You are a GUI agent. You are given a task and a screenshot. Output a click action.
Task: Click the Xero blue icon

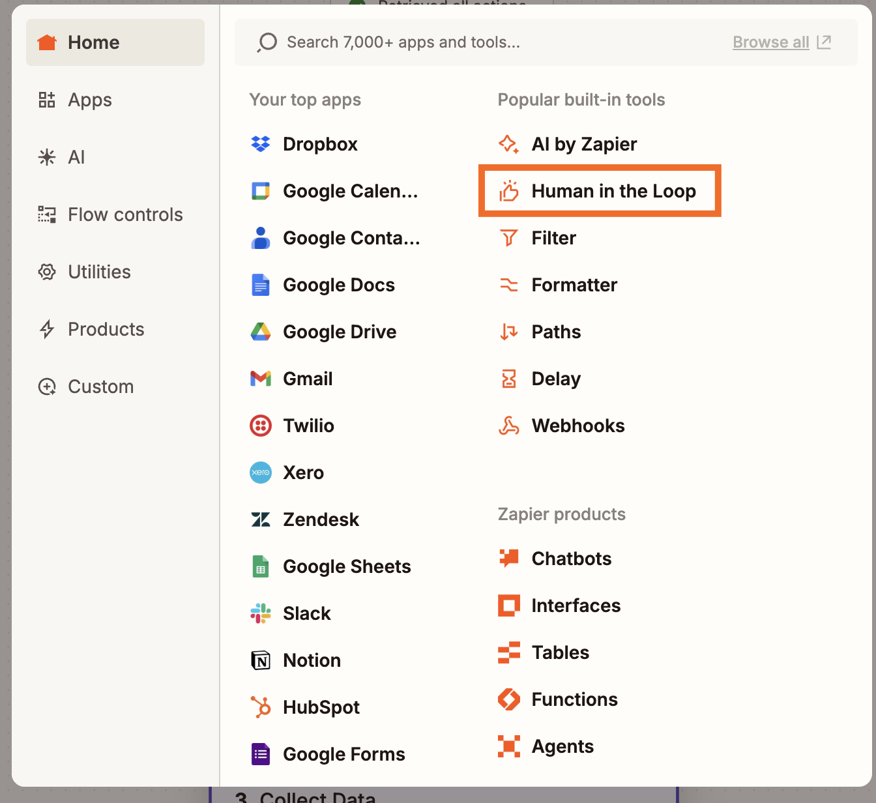261,473
